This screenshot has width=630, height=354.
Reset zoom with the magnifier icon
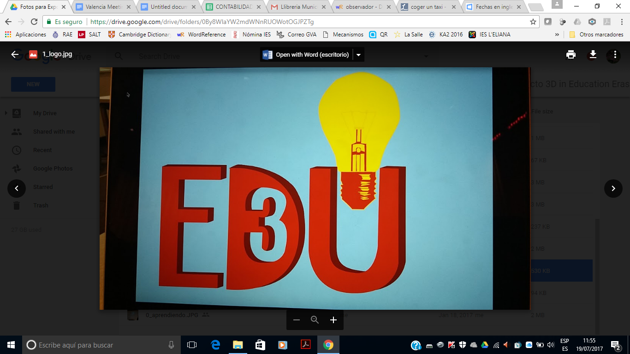point(315,320)
